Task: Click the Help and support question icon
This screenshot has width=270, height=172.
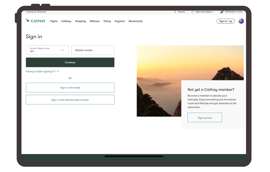Action: tap(193, 12)
